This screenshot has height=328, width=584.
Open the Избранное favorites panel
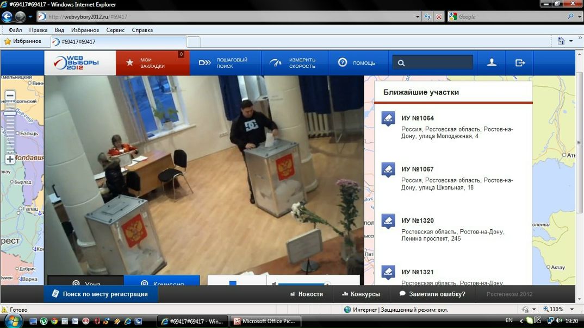point(23,41)
